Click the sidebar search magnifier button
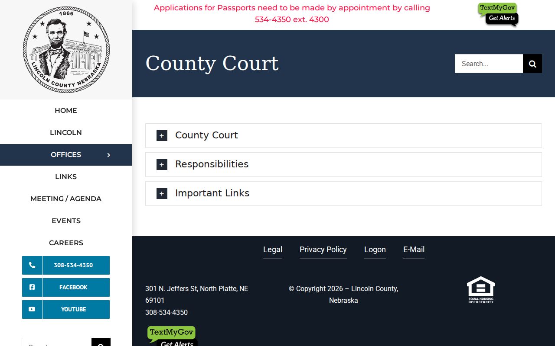Screen dimensions: 555x346 point(101,342)
